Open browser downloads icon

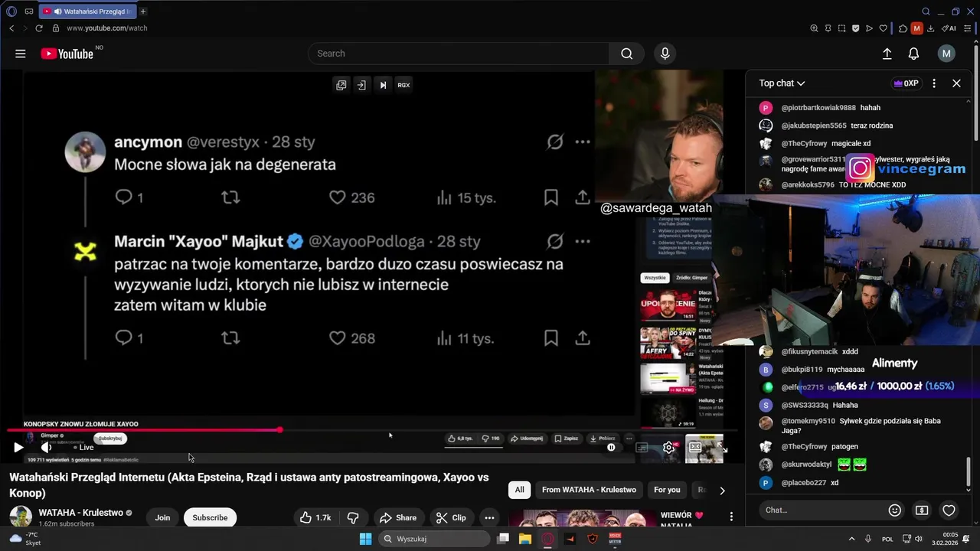click(x=930, y=28)
